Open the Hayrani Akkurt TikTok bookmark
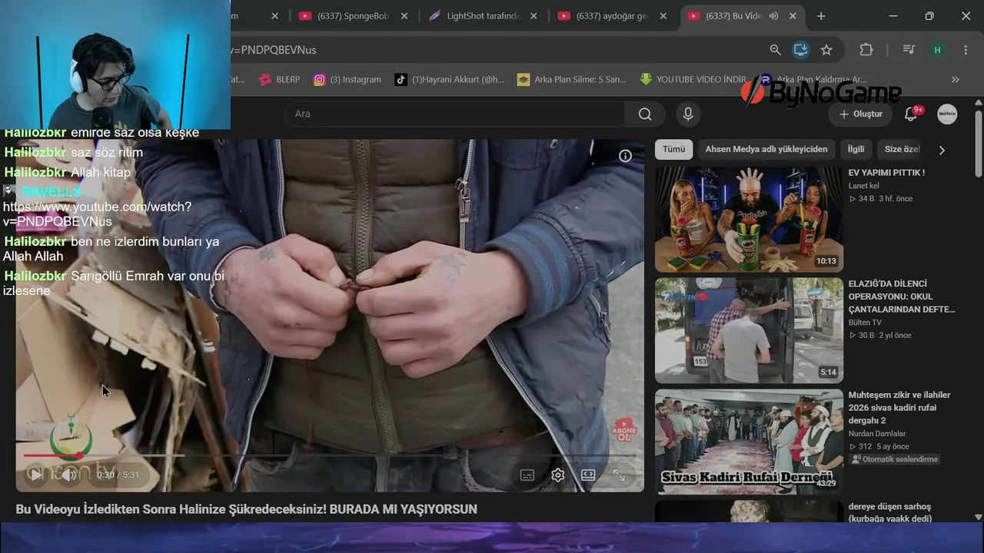The width and height of the screenshot is (984, 553). point(450,79)
